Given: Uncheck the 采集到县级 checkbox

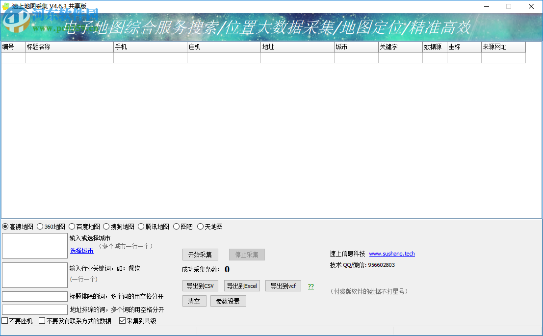Looking at the screenshot, I should (x=122, y=321).
